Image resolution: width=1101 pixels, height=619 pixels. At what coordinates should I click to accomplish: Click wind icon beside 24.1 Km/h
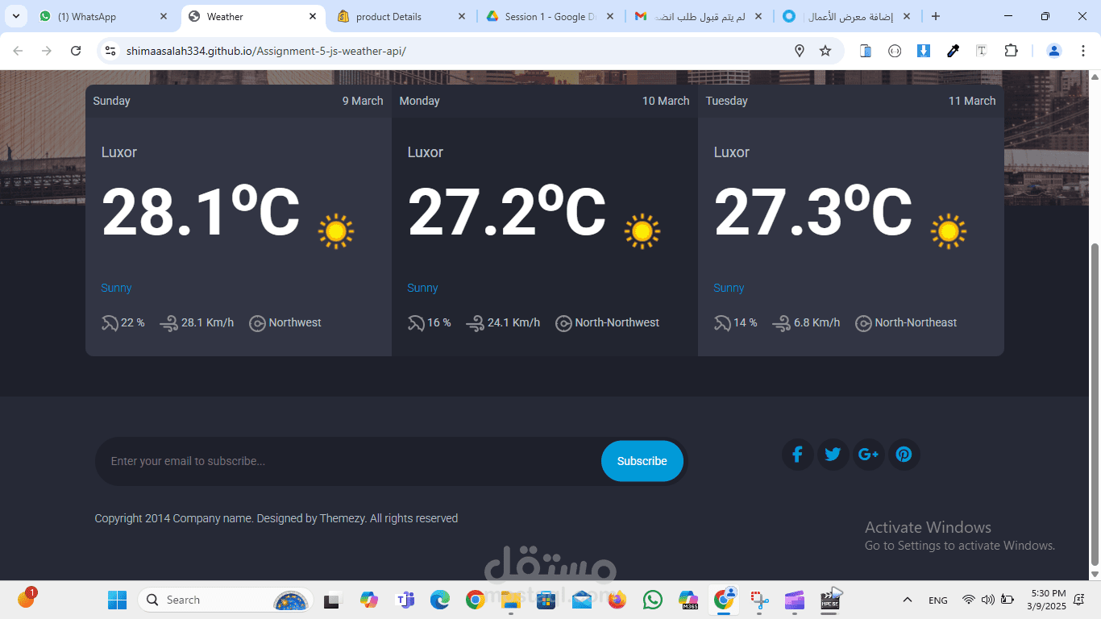pos(475,323)
